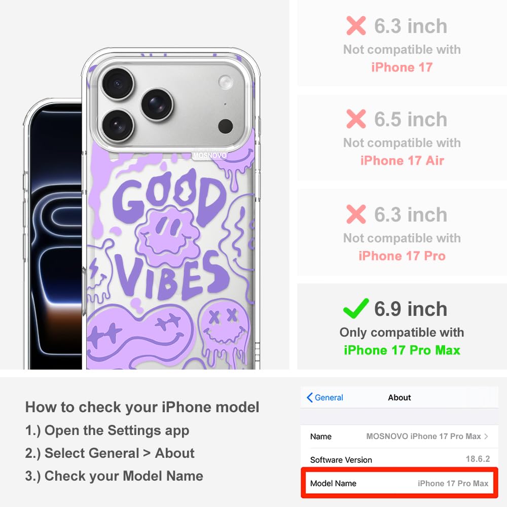507x507 pixels.
Task: Click the red X beside iPhone 17 Pro
Action: pyautogui.click(x=356, y=214)
